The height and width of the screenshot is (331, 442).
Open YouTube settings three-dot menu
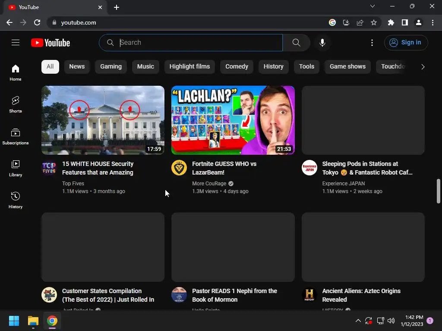[x=372, y=43]
